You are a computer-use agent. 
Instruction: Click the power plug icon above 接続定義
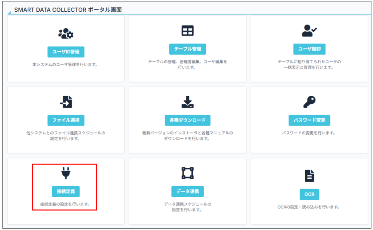66,174
